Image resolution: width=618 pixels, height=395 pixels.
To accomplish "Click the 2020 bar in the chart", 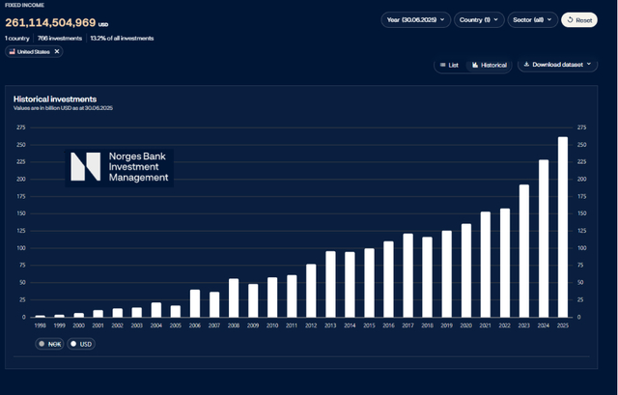I will click(x=466, y=270).
